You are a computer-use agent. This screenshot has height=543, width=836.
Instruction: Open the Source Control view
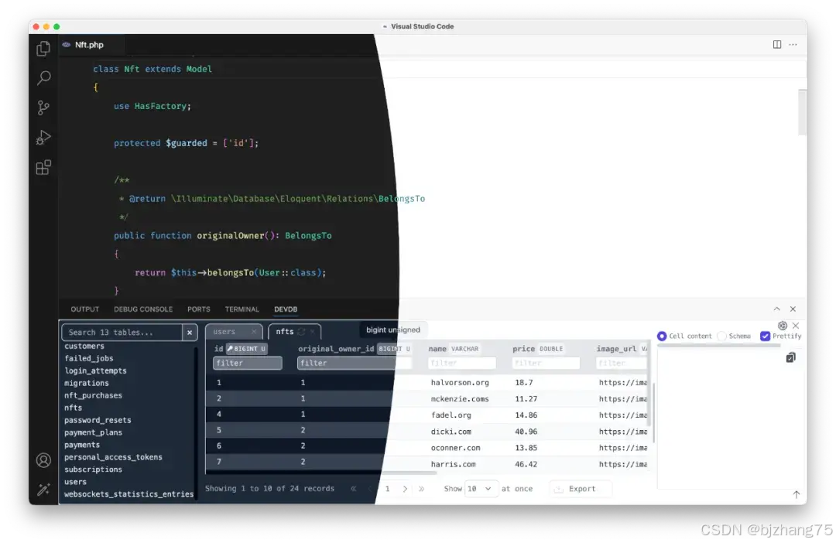[x=43, y=108]
